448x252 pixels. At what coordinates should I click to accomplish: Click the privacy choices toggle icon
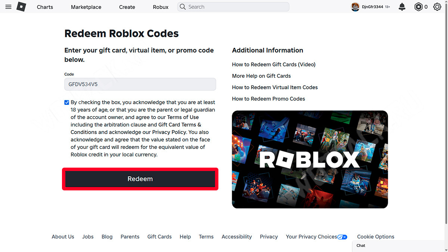[342, 237]
